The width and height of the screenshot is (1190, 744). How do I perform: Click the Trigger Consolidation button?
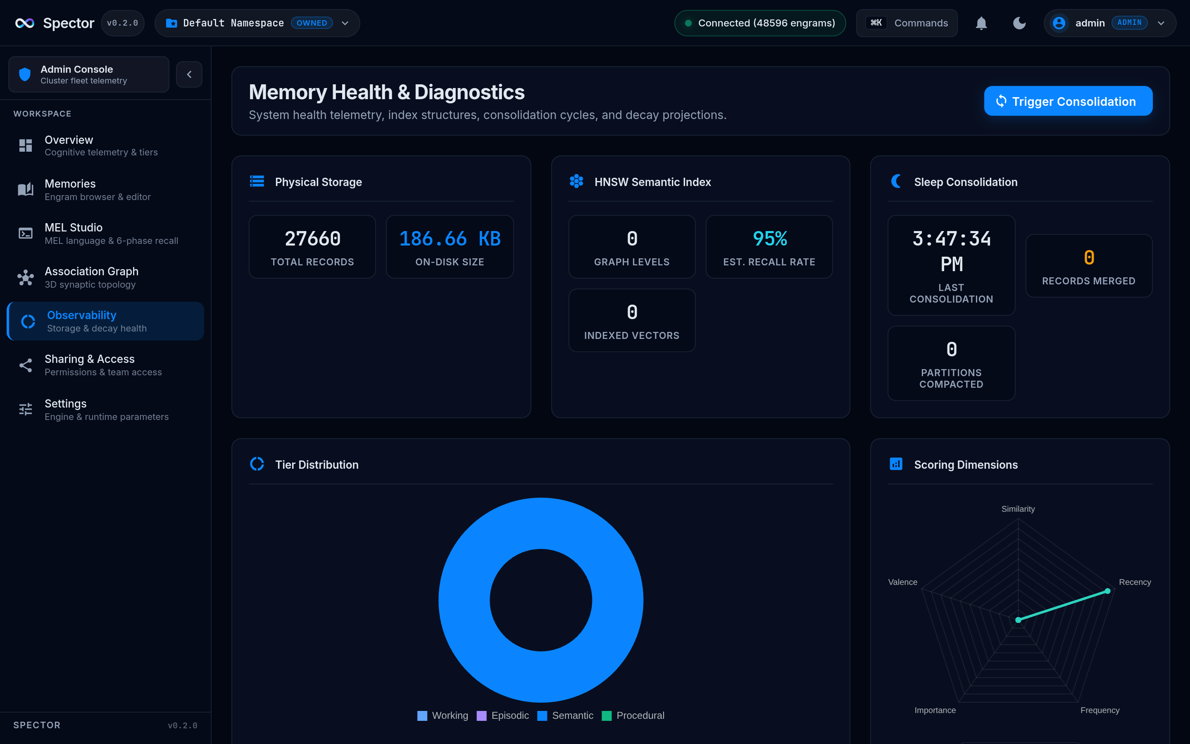click(x=1068, y=101)
